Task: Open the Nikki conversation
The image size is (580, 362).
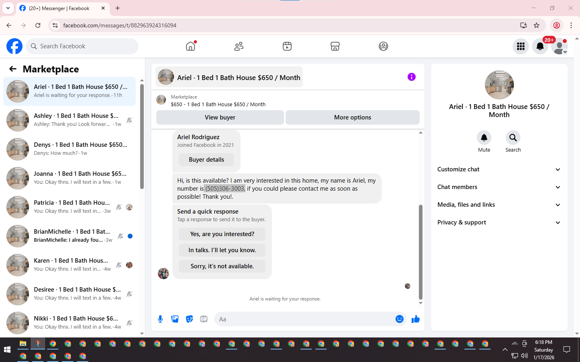Action: [x=70, y=323]
